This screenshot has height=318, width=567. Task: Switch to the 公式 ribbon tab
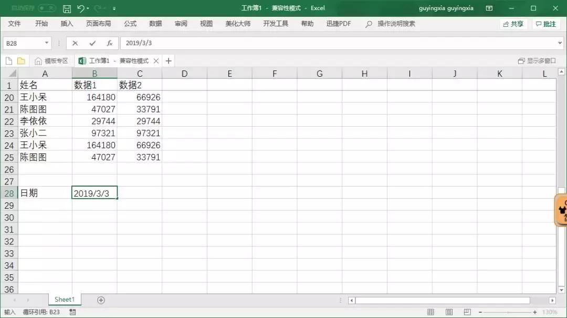click(x=129, y=24)
